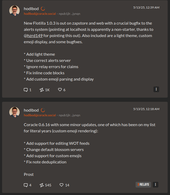Open three-dot menu on Coracle post
Screen dimensions: 170x195
[x=155, y=185]
